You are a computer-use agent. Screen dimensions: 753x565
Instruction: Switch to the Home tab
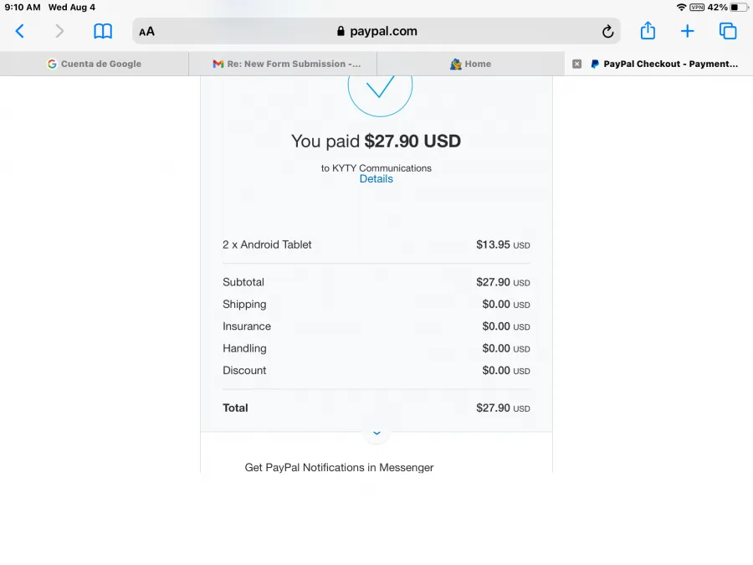pos(470,64)
